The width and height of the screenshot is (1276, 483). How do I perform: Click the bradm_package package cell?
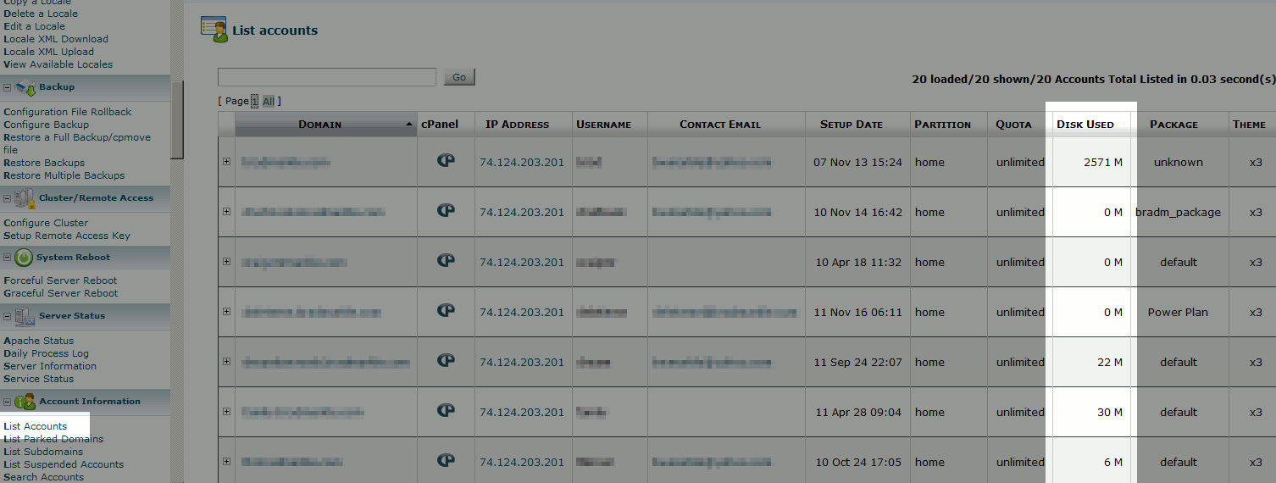coord(1178,212)
